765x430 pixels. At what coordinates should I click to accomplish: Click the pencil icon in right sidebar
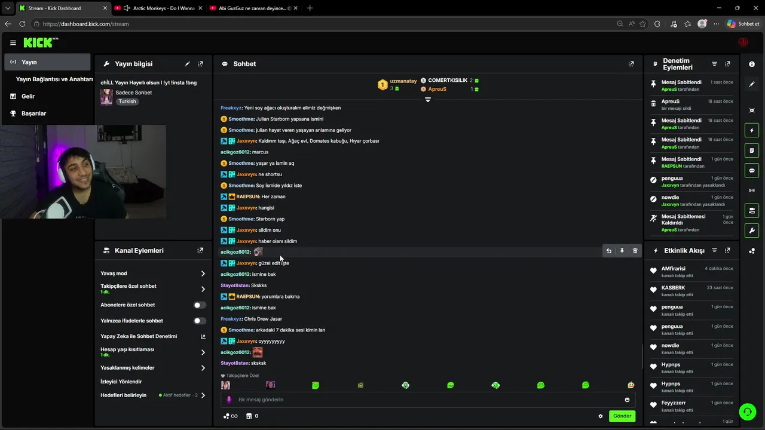pos(752,84)
